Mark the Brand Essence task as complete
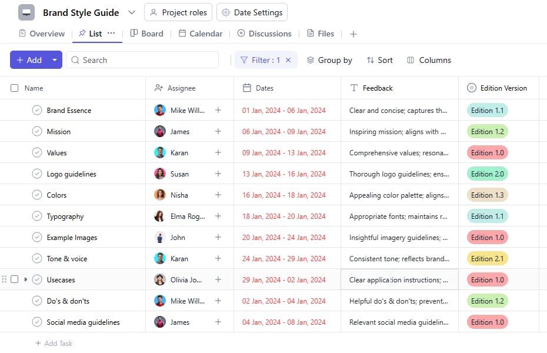This screenshot has width=547, height=353. [37, 110]
